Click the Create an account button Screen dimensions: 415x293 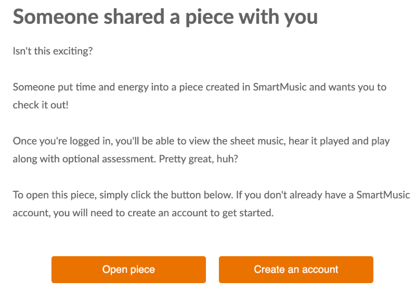(296, 270)
